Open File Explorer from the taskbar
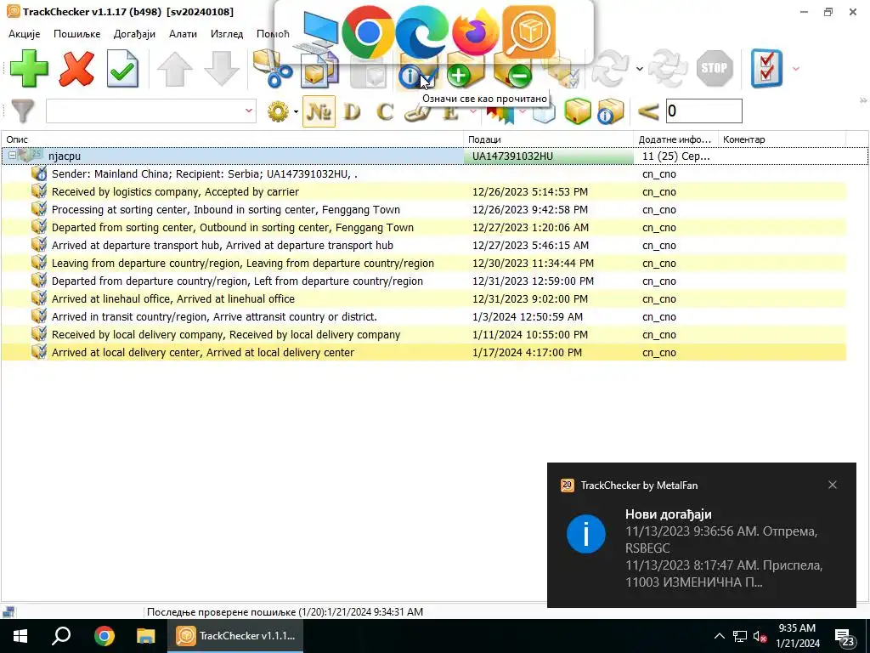Screen dimensions: 870x653 [145, 636]
